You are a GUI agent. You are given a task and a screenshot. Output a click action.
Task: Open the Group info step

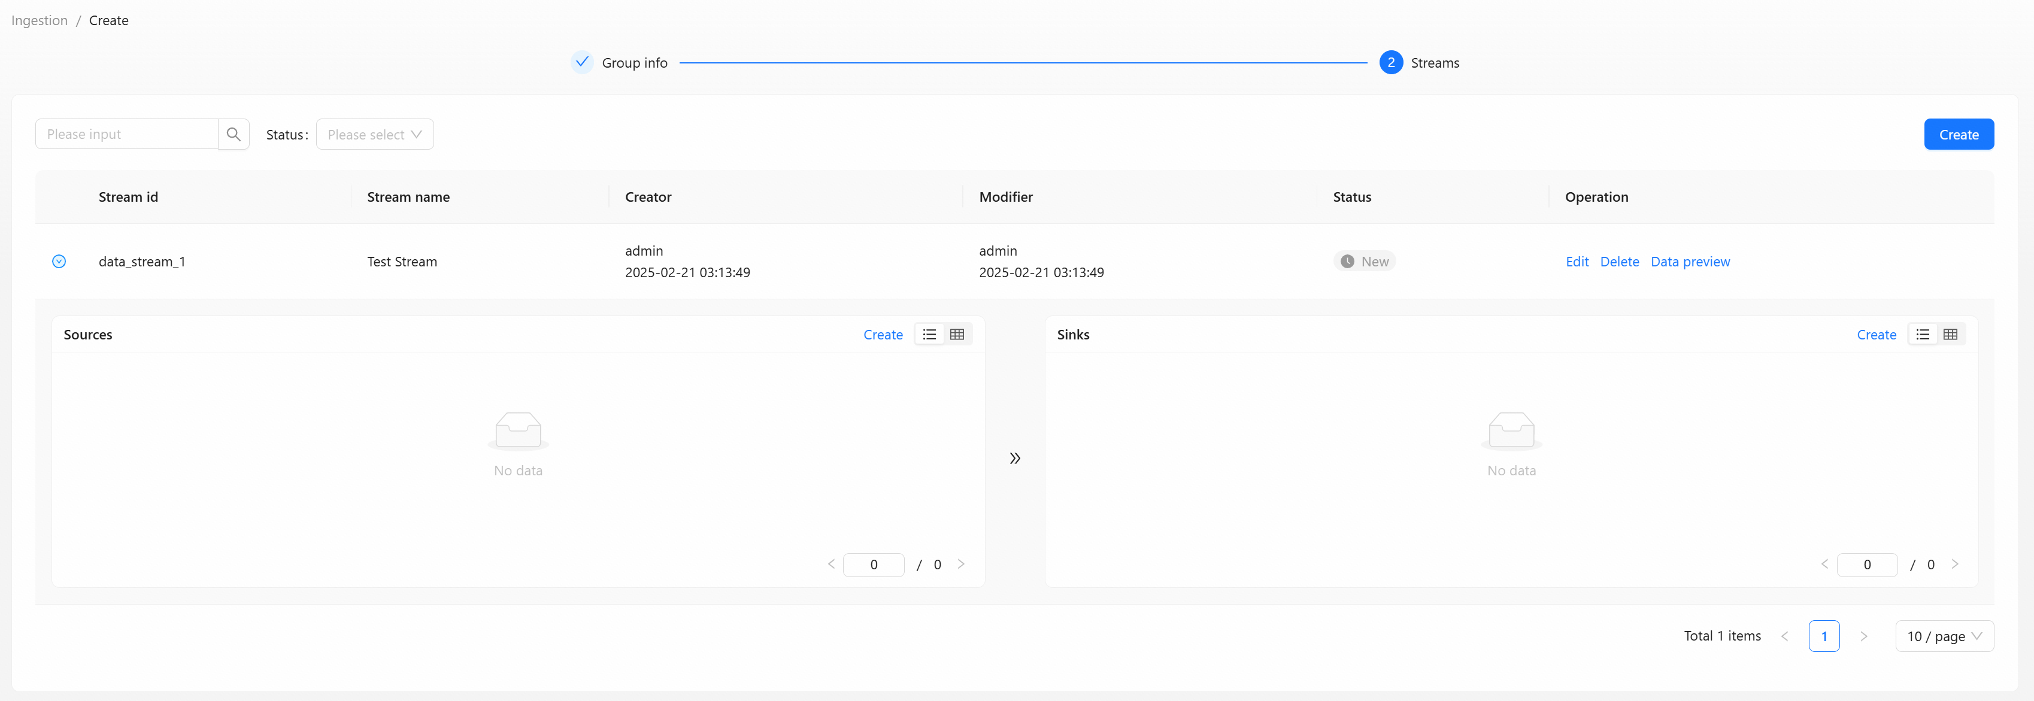[x=634, y=62]
